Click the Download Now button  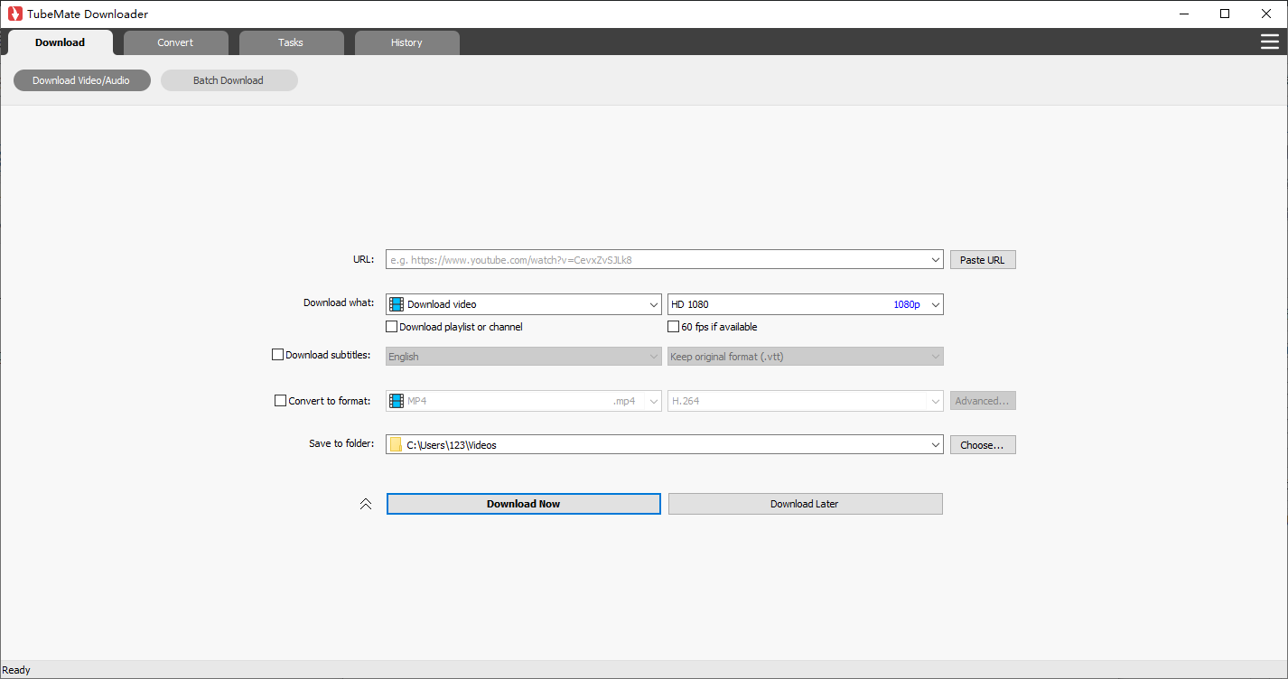point(524,504)
